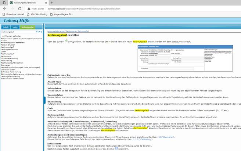Click the Valutadatum heading
The image size is (241, 151).
pos(54,89)
